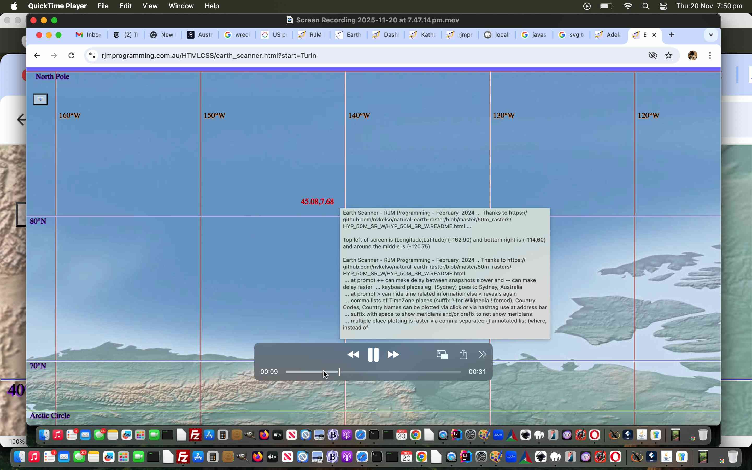Reload the Earth Scanner page
752x470 pixels.
72,55
